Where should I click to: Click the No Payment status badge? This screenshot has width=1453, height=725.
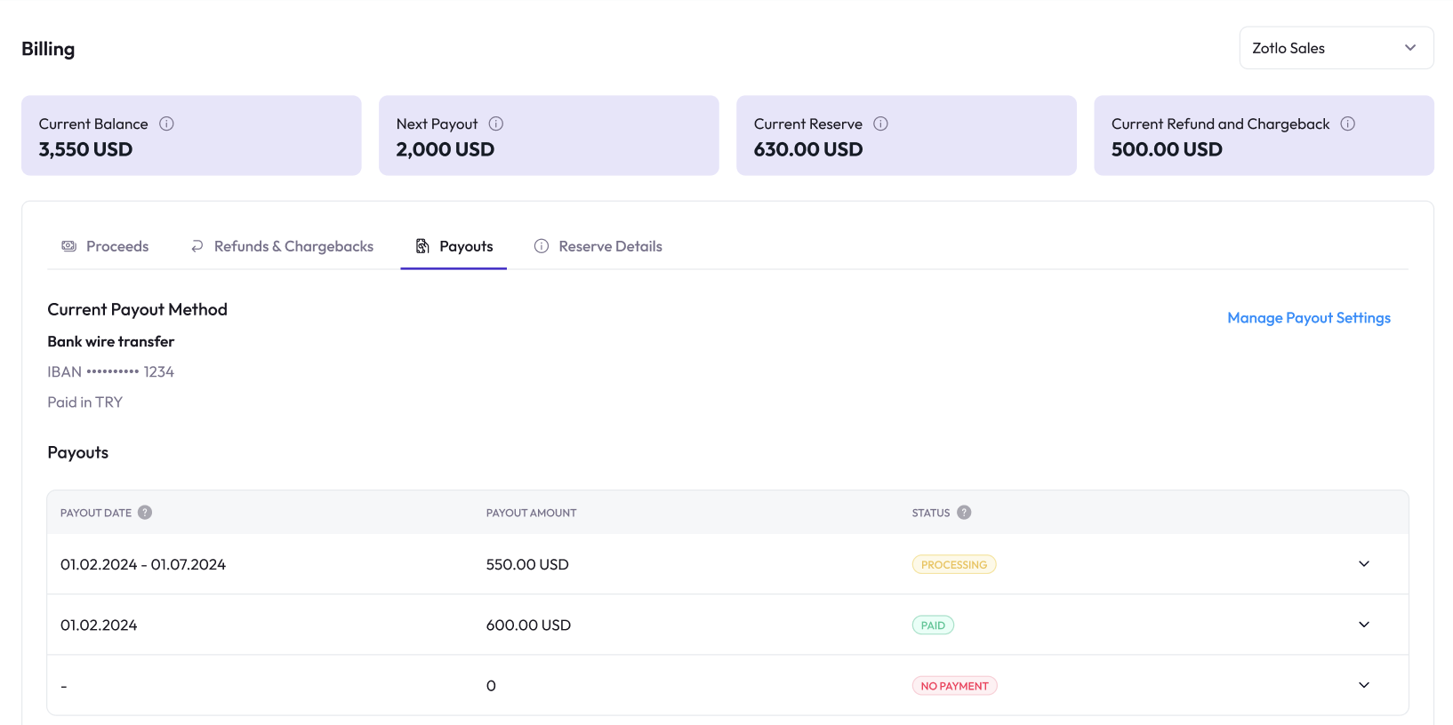954,686
